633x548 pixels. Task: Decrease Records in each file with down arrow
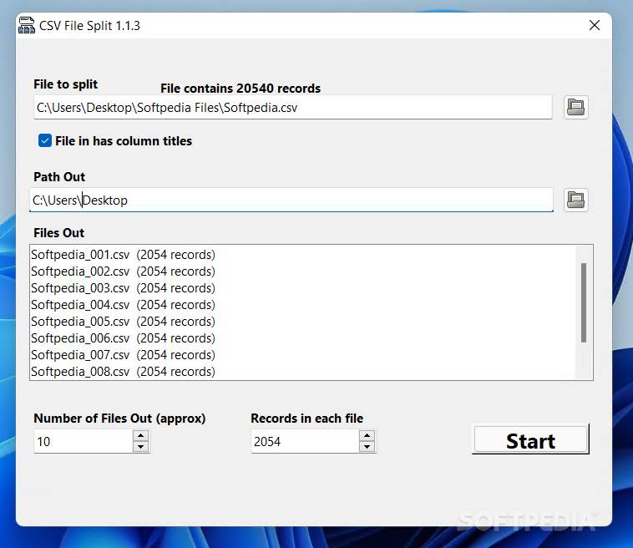click(x=367, y=447)
